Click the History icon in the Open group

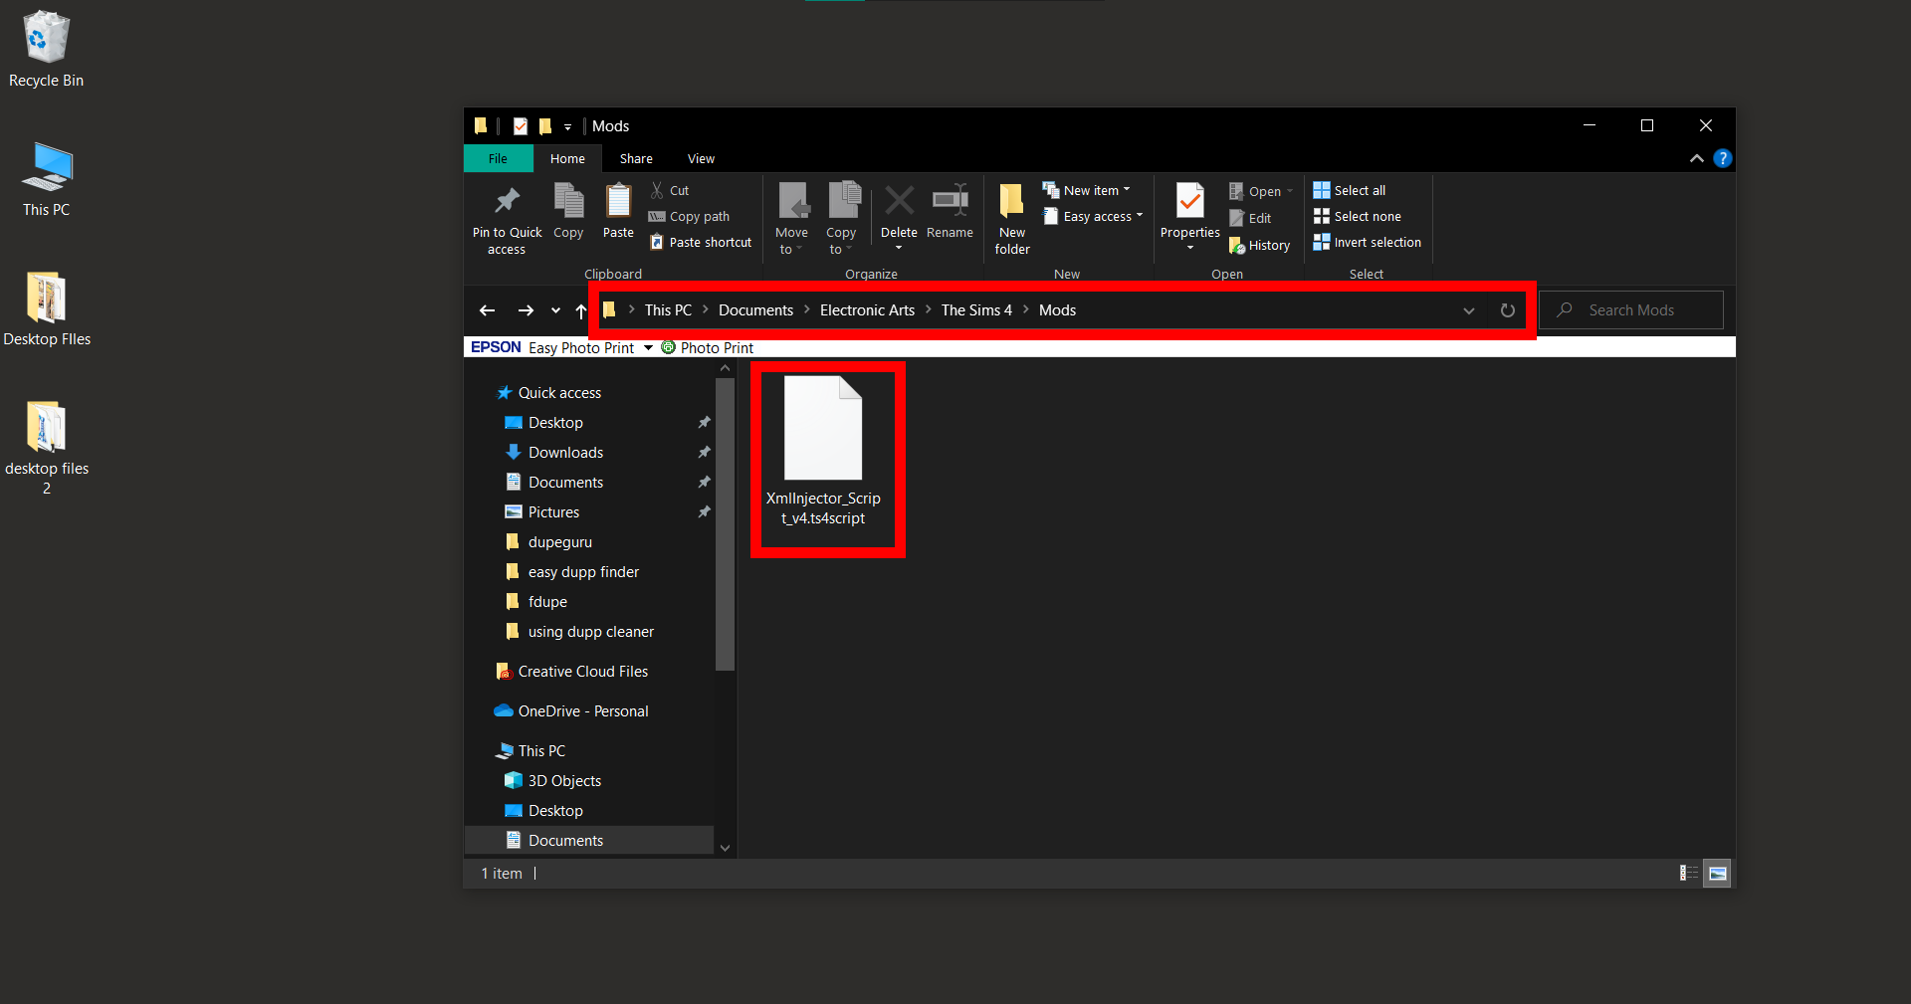click(x=1259, y=245)
